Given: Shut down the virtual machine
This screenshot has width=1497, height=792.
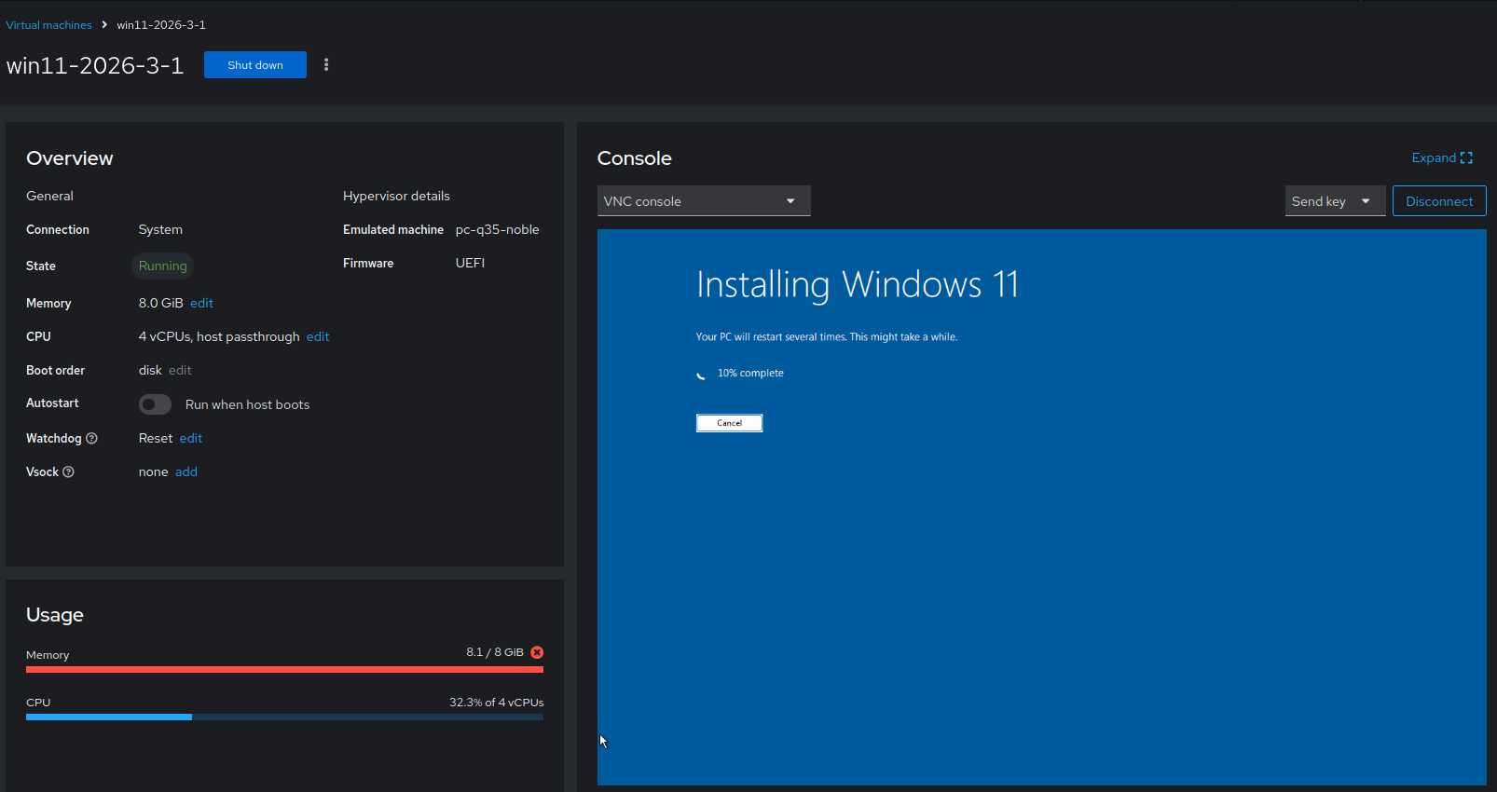Looking at the screenshot, I should coord(255,65).
